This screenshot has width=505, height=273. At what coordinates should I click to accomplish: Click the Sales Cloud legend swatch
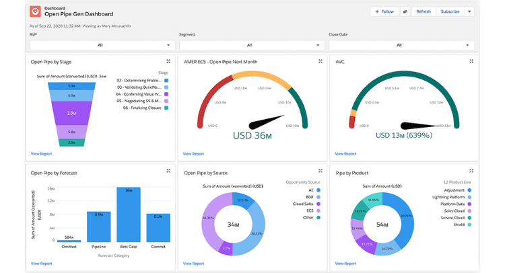469,211
